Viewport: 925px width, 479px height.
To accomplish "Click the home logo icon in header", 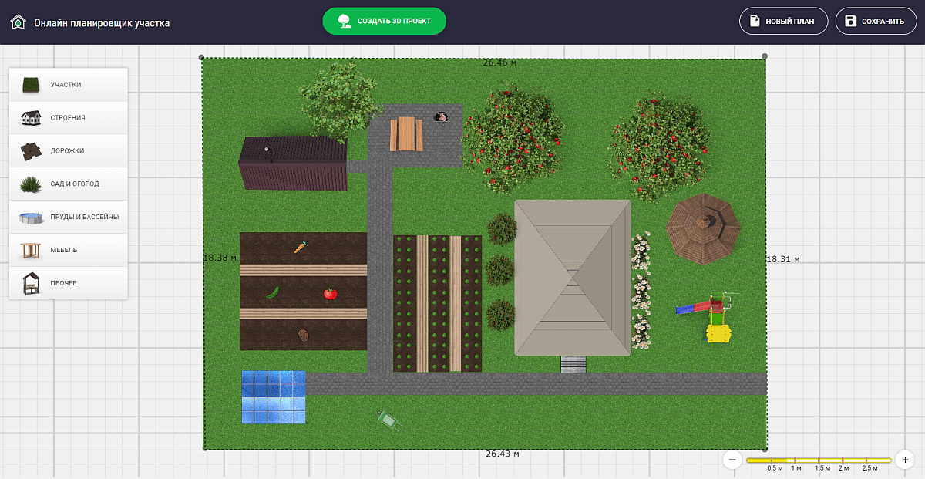I will tap(18, 22).
